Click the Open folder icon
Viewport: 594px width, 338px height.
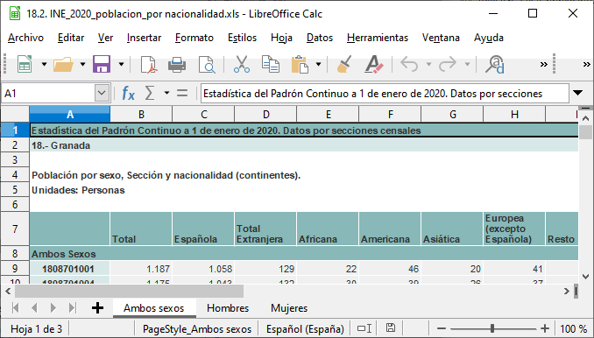point(63,64)
